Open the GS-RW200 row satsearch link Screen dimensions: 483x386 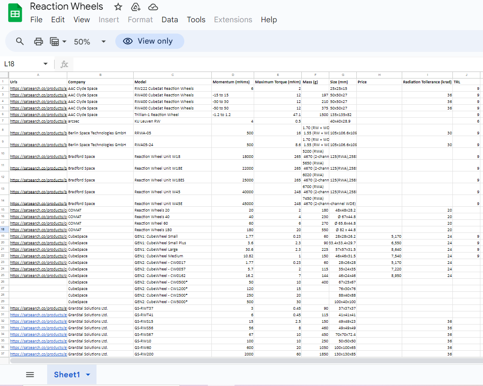click(x=38, y=354)
